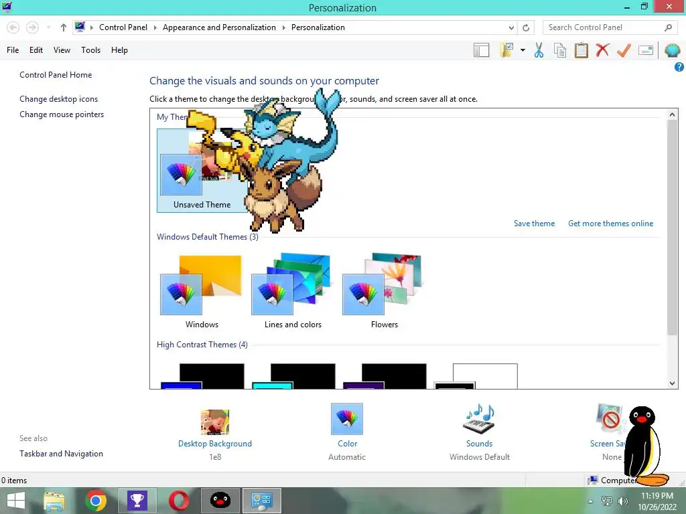The image size is (686, 514).
Task: Select the Flowers theme
Action: pyautogui.click(x=384, y=292)
